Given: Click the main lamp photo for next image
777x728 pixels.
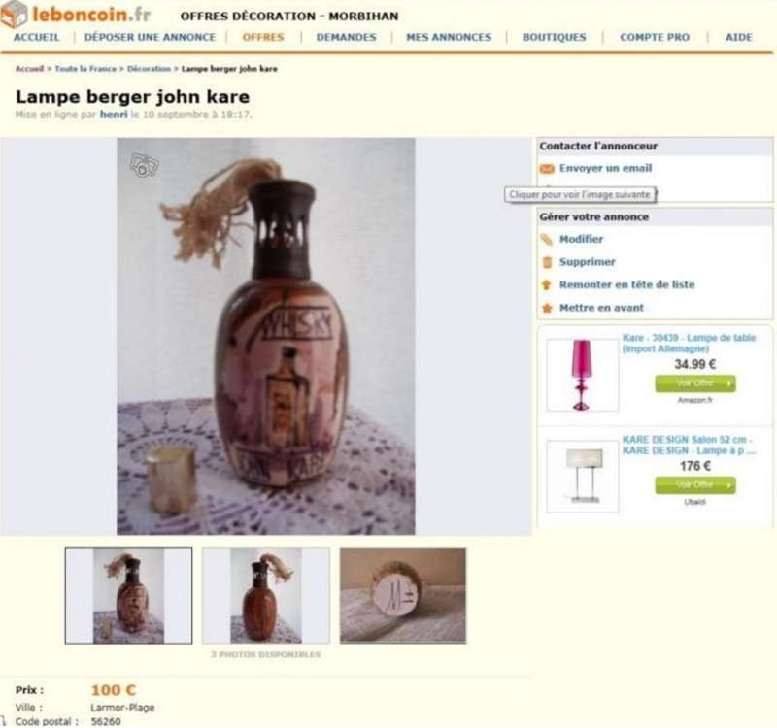Looking at the screenshot, I should (266, 336).
